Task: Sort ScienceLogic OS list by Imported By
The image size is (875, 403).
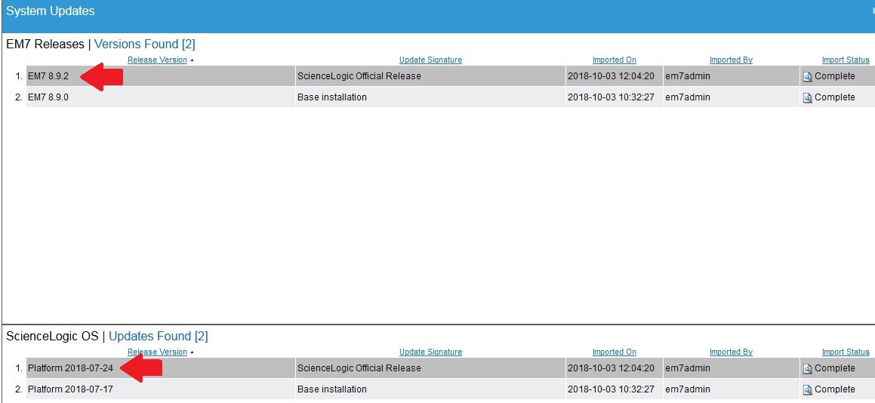Action: pos(731,352)
